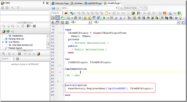187x102 pixels.
Task: Click the 'type' keyword on line 9
Action: tap(68, 30)
